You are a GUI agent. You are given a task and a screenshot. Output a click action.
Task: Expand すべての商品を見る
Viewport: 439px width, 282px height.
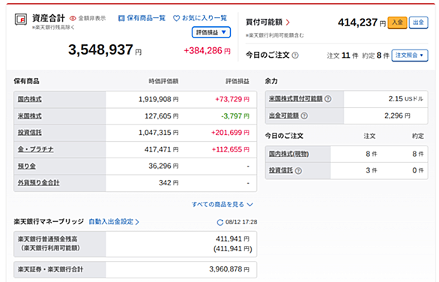tap(222, 205)
